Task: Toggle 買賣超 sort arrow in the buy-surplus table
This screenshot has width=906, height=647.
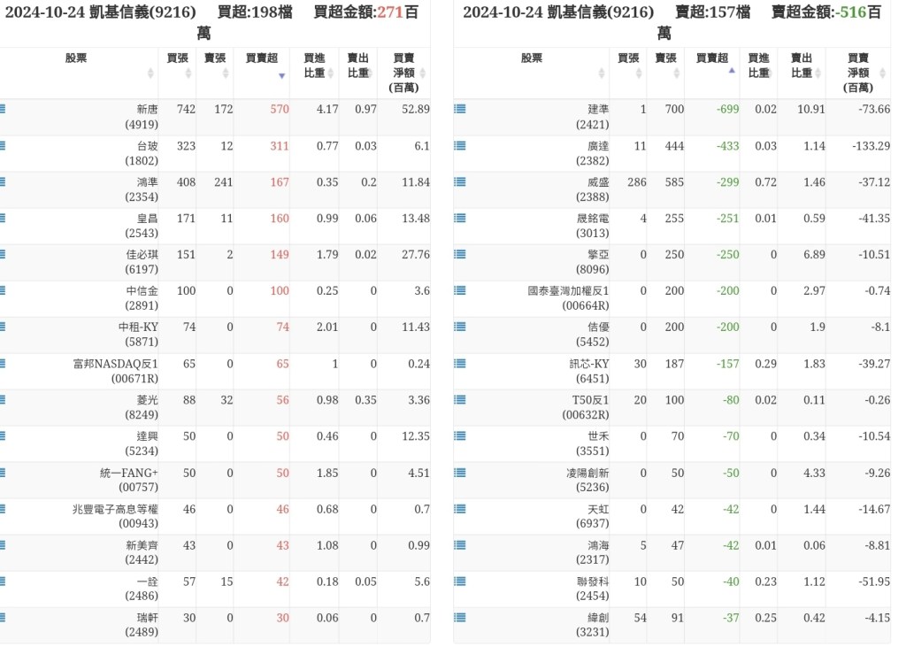Action: pyautogui.click(x=281, y=75)
